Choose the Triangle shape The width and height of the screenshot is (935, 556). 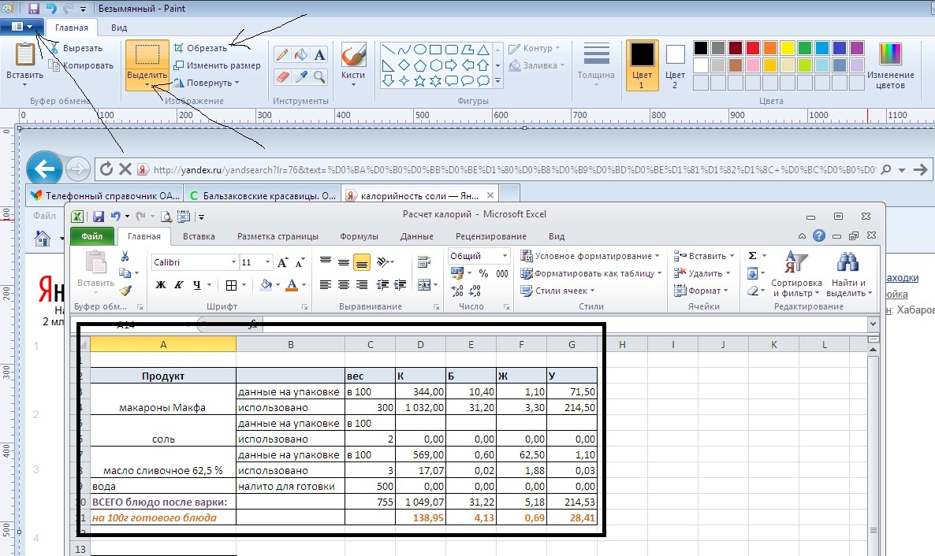click(x=483, y=50)
